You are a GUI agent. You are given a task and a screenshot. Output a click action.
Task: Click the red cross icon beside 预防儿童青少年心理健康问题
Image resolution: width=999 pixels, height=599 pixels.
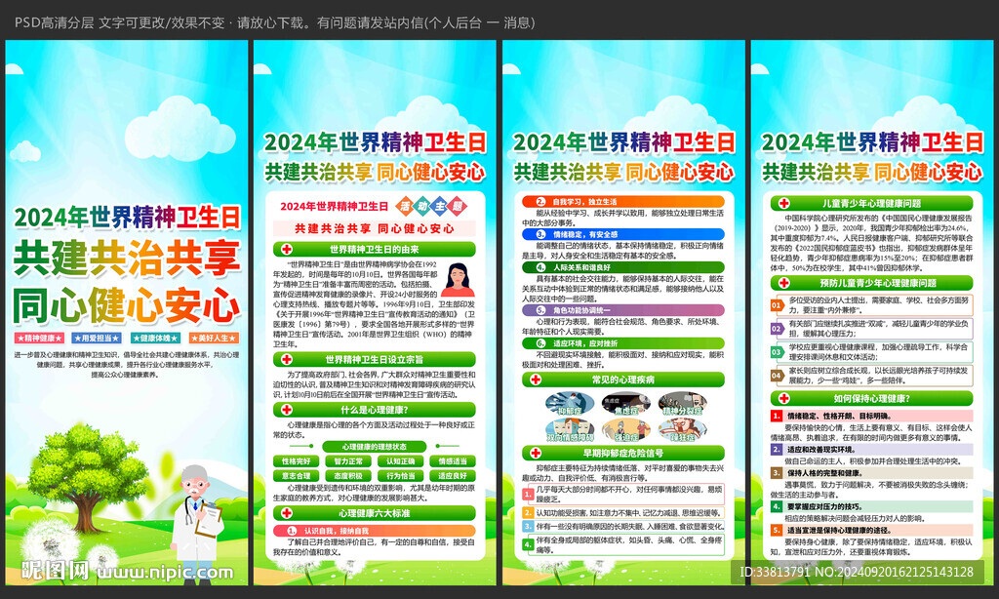pyautogui.click(x=783, y=283)
